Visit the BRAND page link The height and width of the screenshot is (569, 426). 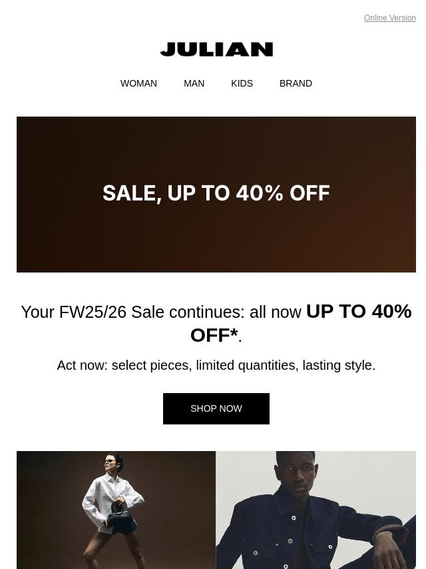coord(296,83)
